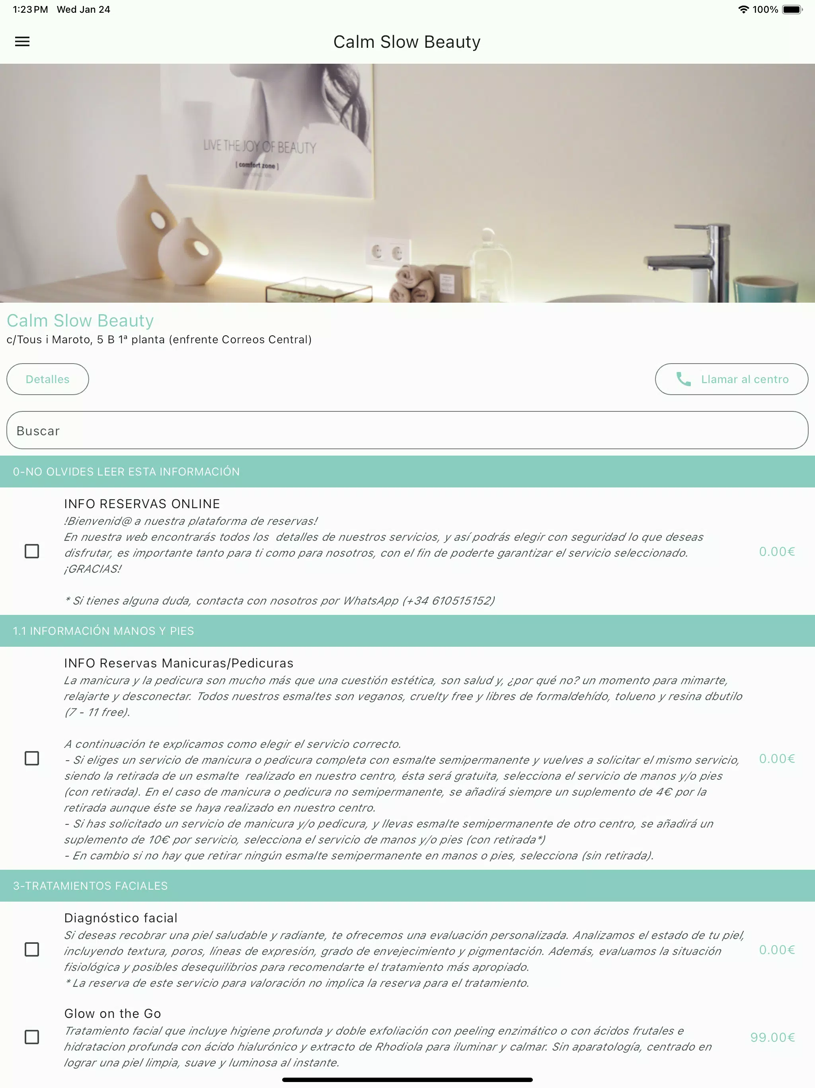Expand the 3-TRATAMIENTOS FACIALES section

[x=407, y=886]
